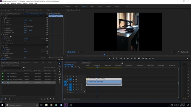Step back one frame in Program Monitor
This screenshot has width=191, height=107.
tap(124, 58)
